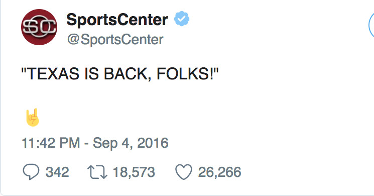Open the @SportsCenter handle link
The height and width of the screenshot is (196, 374).
point(115,39)
